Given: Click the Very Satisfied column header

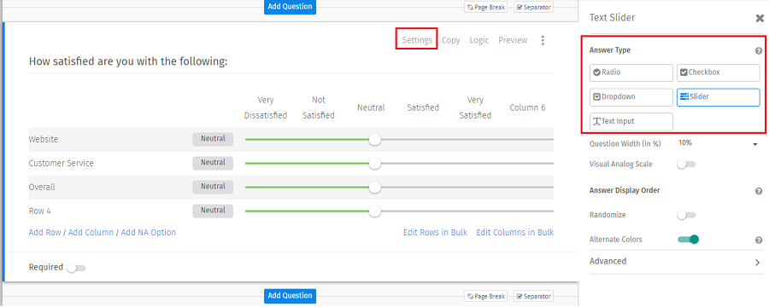Looking at the screenshot, I should point(475,107).
